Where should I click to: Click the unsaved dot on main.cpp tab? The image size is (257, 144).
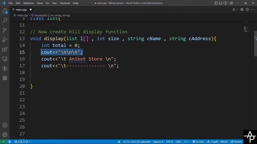coord(31,10)
